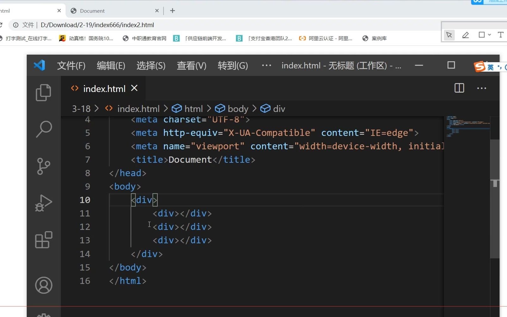Open the 阿里云认证 bookmark

point(326,38)
